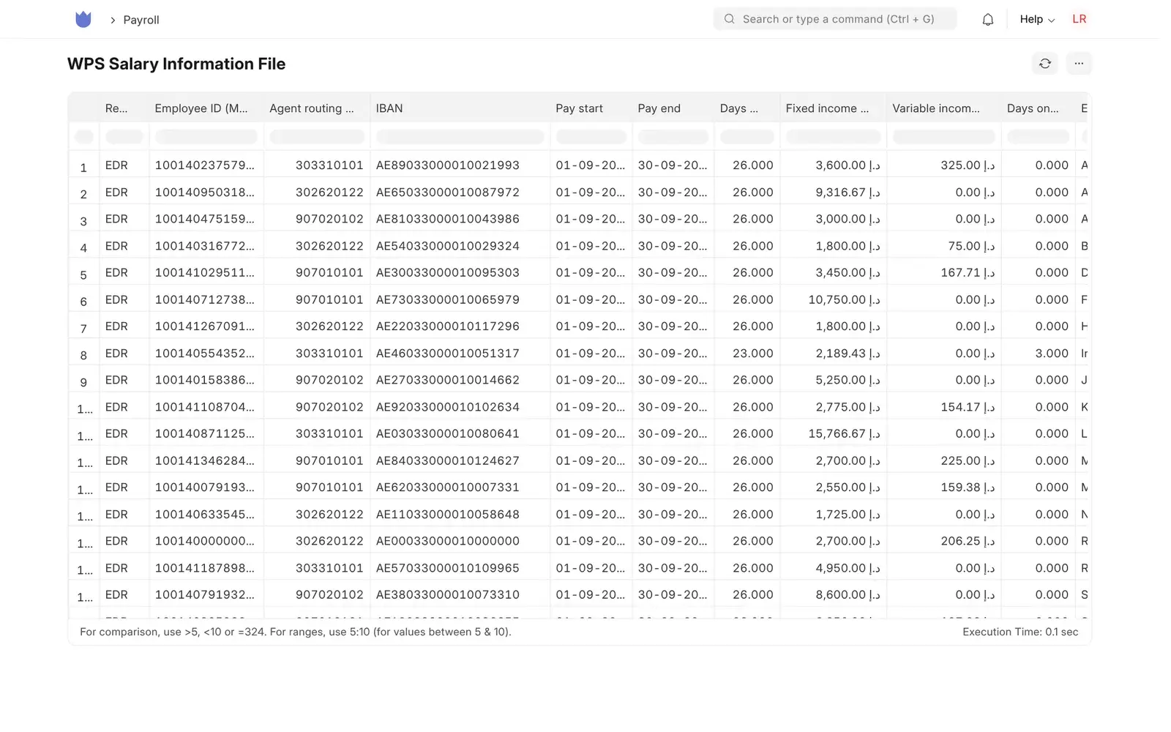Click the Employee ID column header

click(206, 108)
